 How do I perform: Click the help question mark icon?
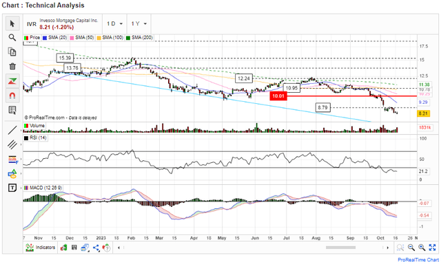coord(106,247)
